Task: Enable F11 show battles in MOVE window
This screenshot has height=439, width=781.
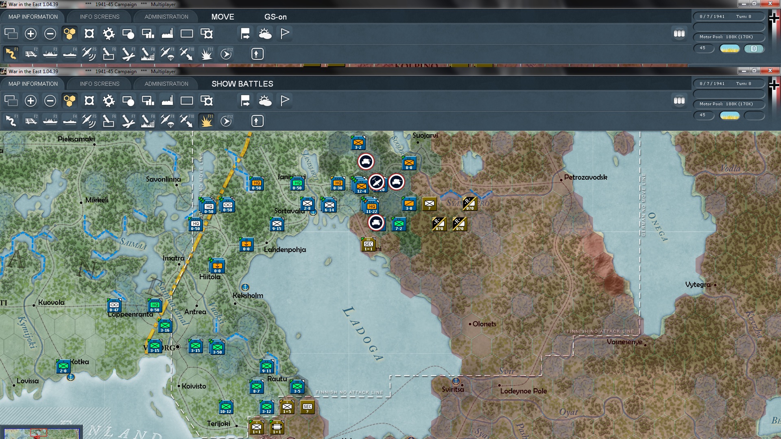Action: [206, 54]
